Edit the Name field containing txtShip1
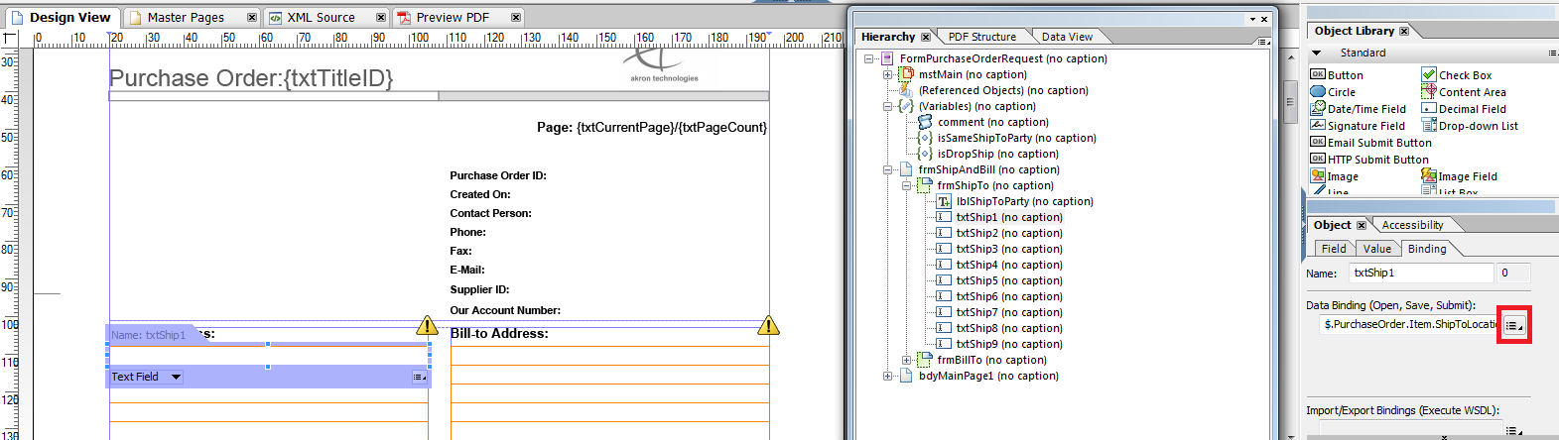The height and width of the screenshot is (440, 1559). point(1421,273)
